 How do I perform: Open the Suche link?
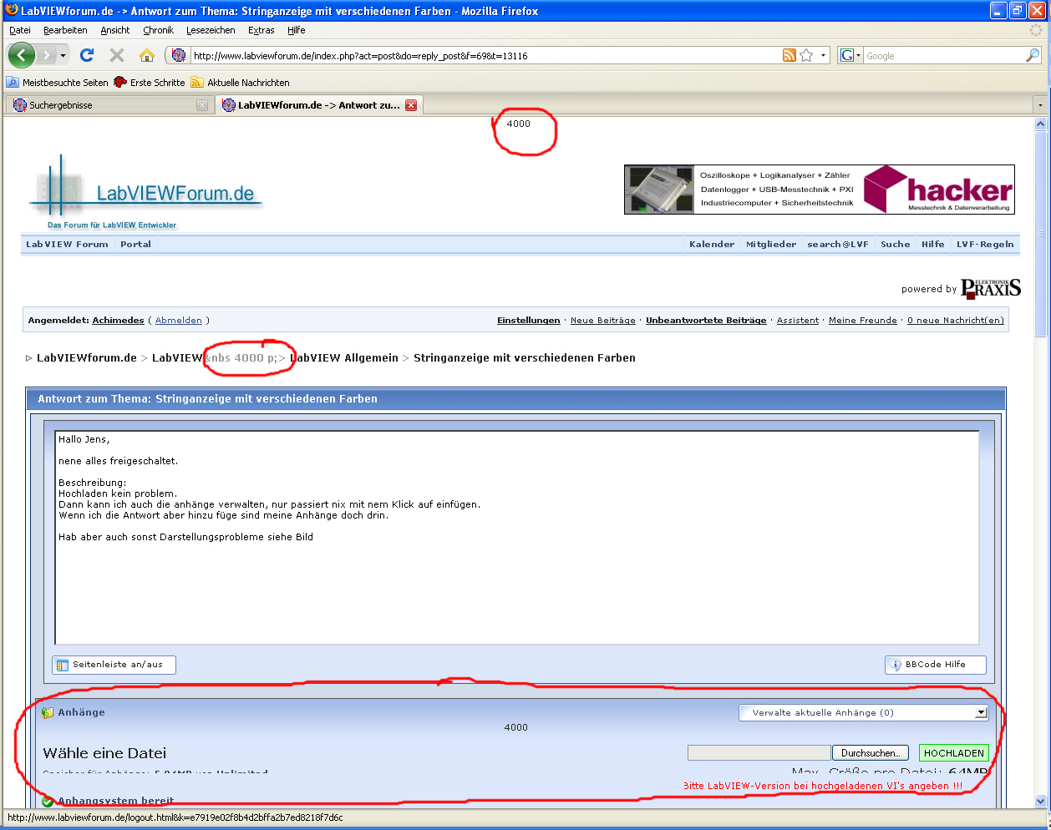tap(896, 245)
